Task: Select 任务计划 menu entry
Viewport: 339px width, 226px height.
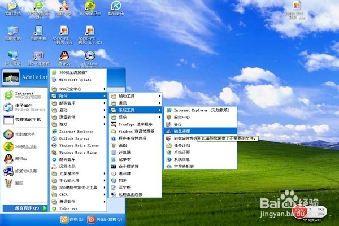Action: [201, 145]
